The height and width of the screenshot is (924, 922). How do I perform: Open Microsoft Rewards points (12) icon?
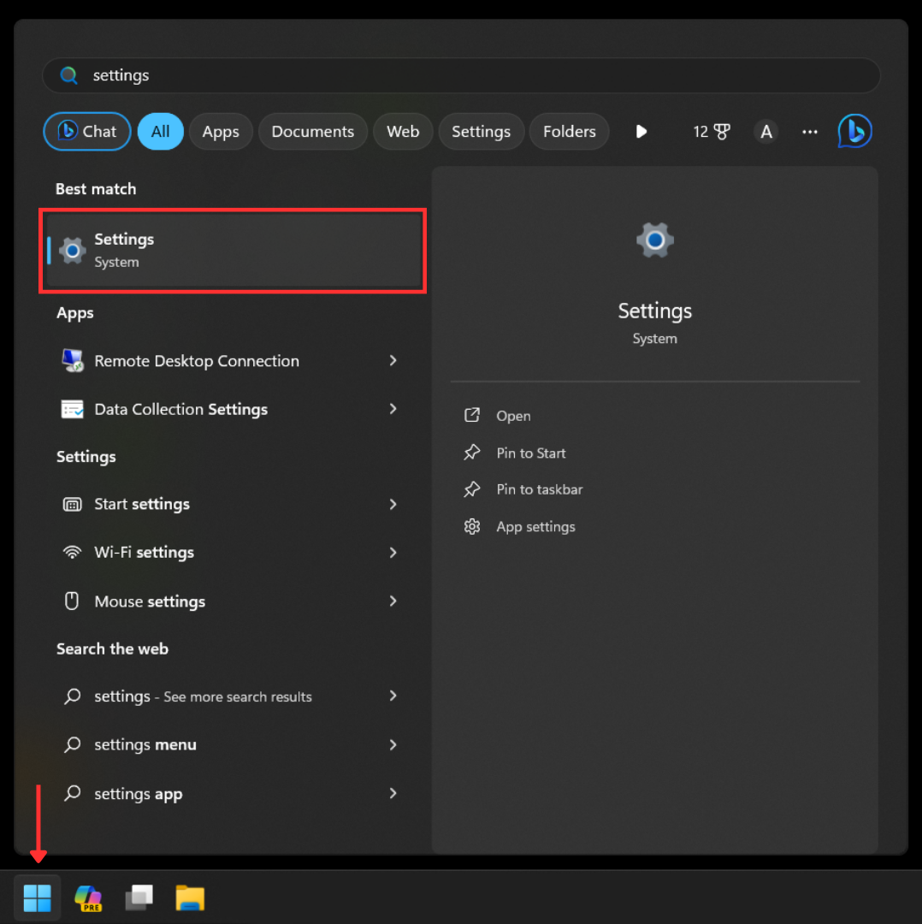pyautogui.click(x=712, y=132)
